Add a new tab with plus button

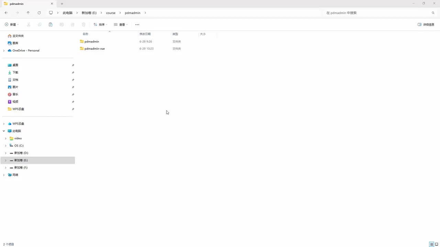point(62,4)
